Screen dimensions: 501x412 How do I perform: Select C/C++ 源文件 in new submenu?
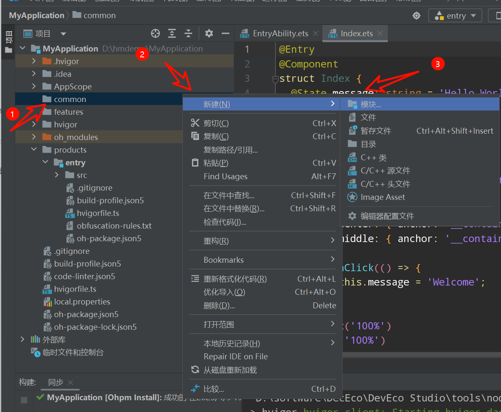(419, 171)
